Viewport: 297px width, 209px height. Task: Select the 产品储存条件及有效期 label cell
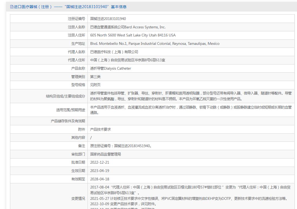(x=49, y=121)
